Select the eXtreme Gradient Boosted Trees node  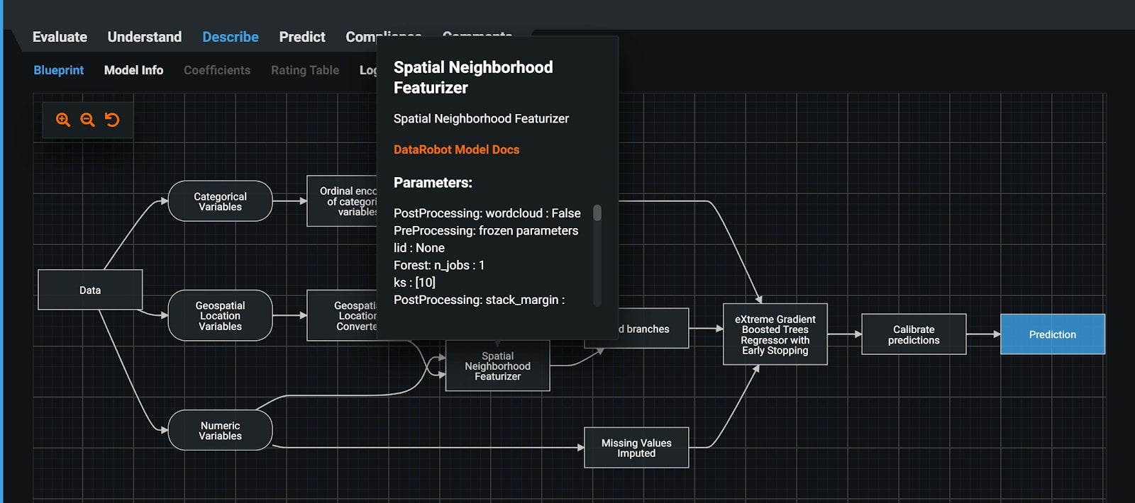point(775,334)
